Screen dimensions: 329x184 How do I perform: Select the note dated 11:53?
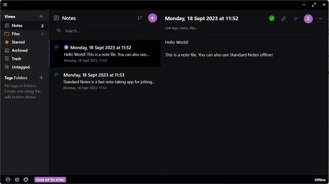click(105, 81)
